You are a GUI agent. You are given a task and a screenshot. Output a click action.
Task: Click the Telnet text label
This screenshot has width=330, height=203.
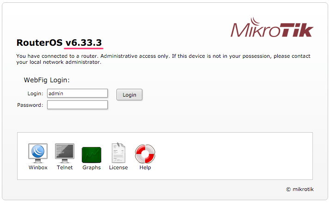pos(65,167)
